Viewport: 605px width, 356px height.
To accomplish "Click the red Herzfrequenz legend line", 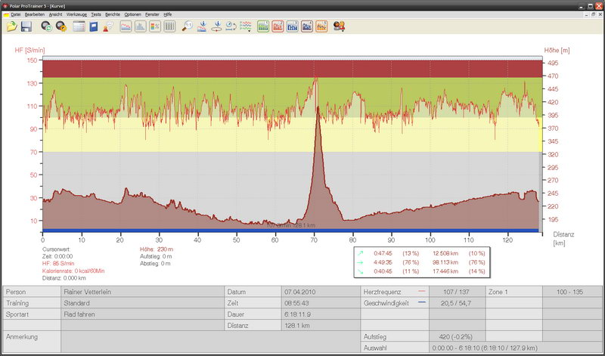I will [x=421, y=291].
